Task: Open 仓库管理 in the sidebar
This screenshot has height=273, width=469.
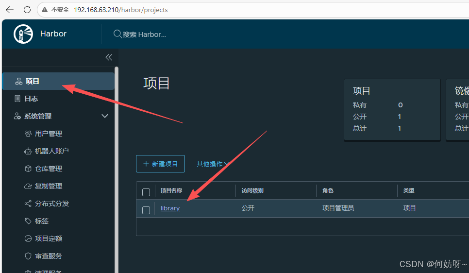Action: tap(49, 169)
